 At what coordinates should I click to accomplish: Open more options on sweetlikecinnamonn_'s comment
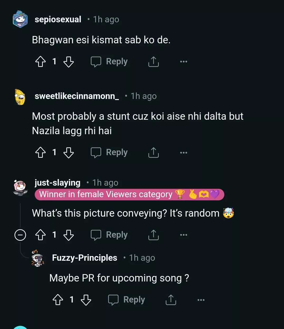(184, 153)
